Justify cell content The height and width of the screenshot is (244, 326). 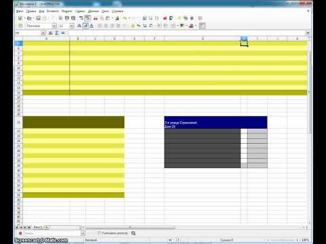(118, 26)
